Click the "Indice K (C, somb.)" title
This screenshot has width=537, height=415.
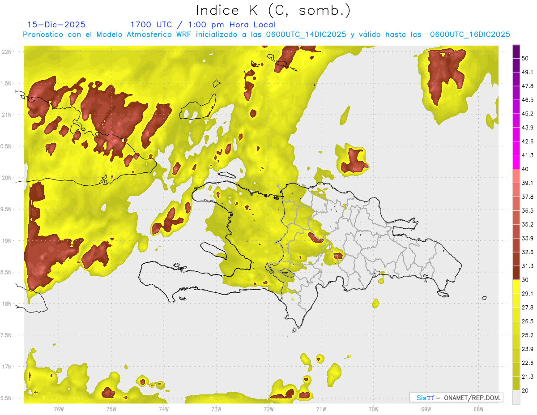[x=273, y=10]
